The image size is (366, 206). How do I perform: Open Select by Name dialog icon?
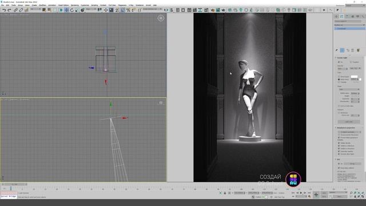click(50, 10)
